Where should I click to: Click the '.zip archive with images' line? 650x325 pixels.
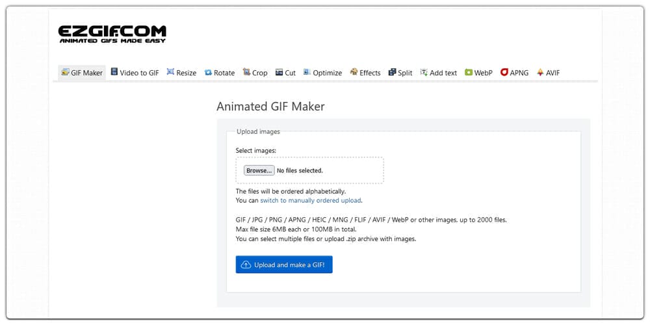tap(326, 239)
